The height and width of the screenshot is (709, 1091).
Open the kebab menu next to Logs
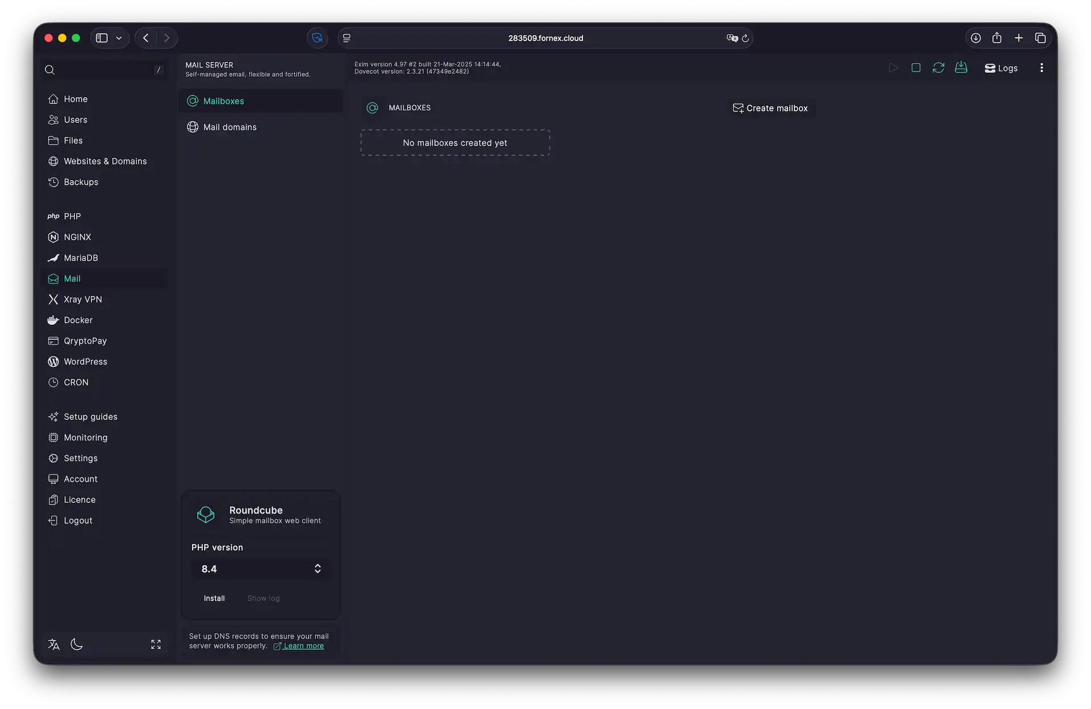pyautogui.click(x=1042, y=67)
